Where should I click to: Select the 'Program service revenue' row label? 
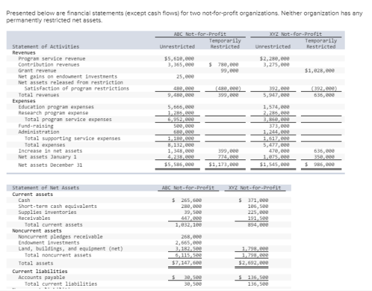tap(52, 58)
